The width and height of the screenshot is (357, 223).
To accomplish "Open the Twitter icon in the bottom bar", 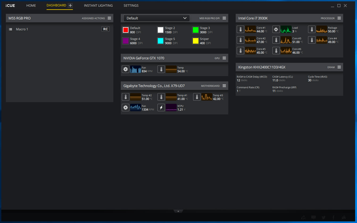I will click(323, 217).
